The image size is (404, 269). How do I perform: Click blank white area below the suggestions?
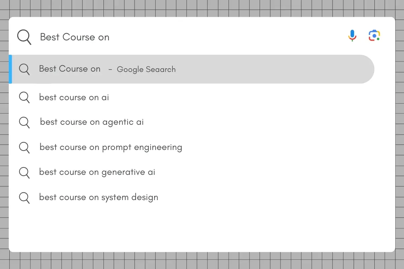(202, 229)
